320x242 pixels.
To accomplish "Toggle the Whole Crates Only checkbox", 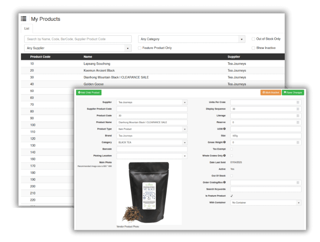I will (x=232, y=156).
